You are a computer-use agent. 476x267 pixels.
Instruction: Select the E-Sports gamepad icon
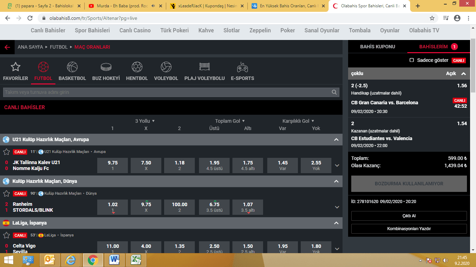point(242,67)
